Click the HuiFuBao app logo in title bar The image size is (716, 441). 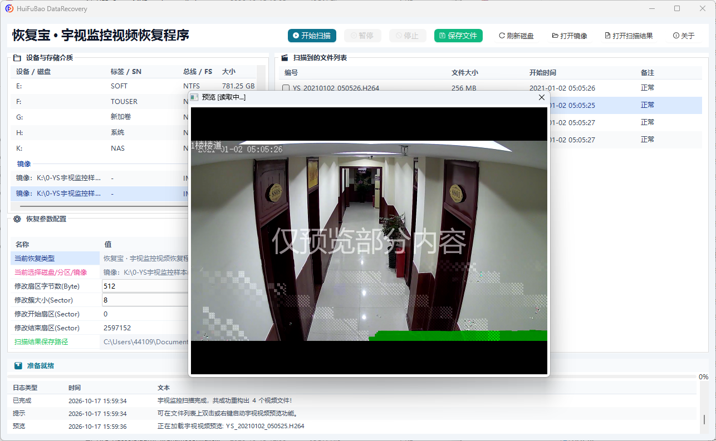point(9,8)
